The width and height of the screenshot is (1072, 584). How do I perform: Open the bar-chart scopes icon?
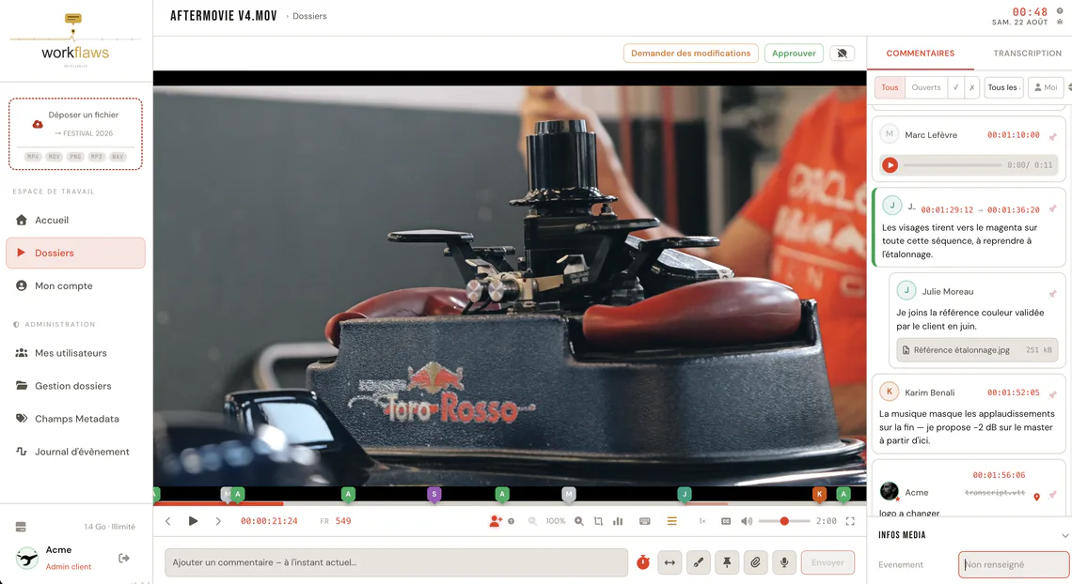coord(618,520)
